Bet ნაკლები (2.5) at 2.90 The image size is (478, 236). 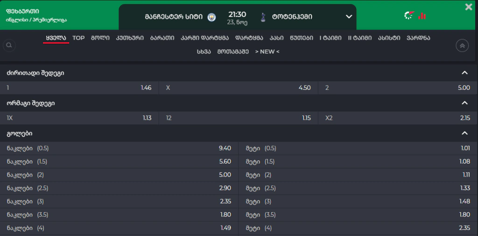tap(119, 188)
